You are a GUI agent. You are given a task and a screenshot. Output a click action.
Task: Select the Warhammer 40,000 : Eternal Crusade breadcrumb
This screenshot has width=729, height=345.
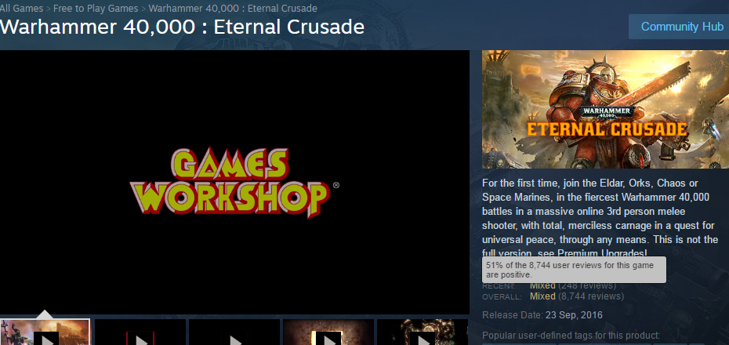pos(233,9)
